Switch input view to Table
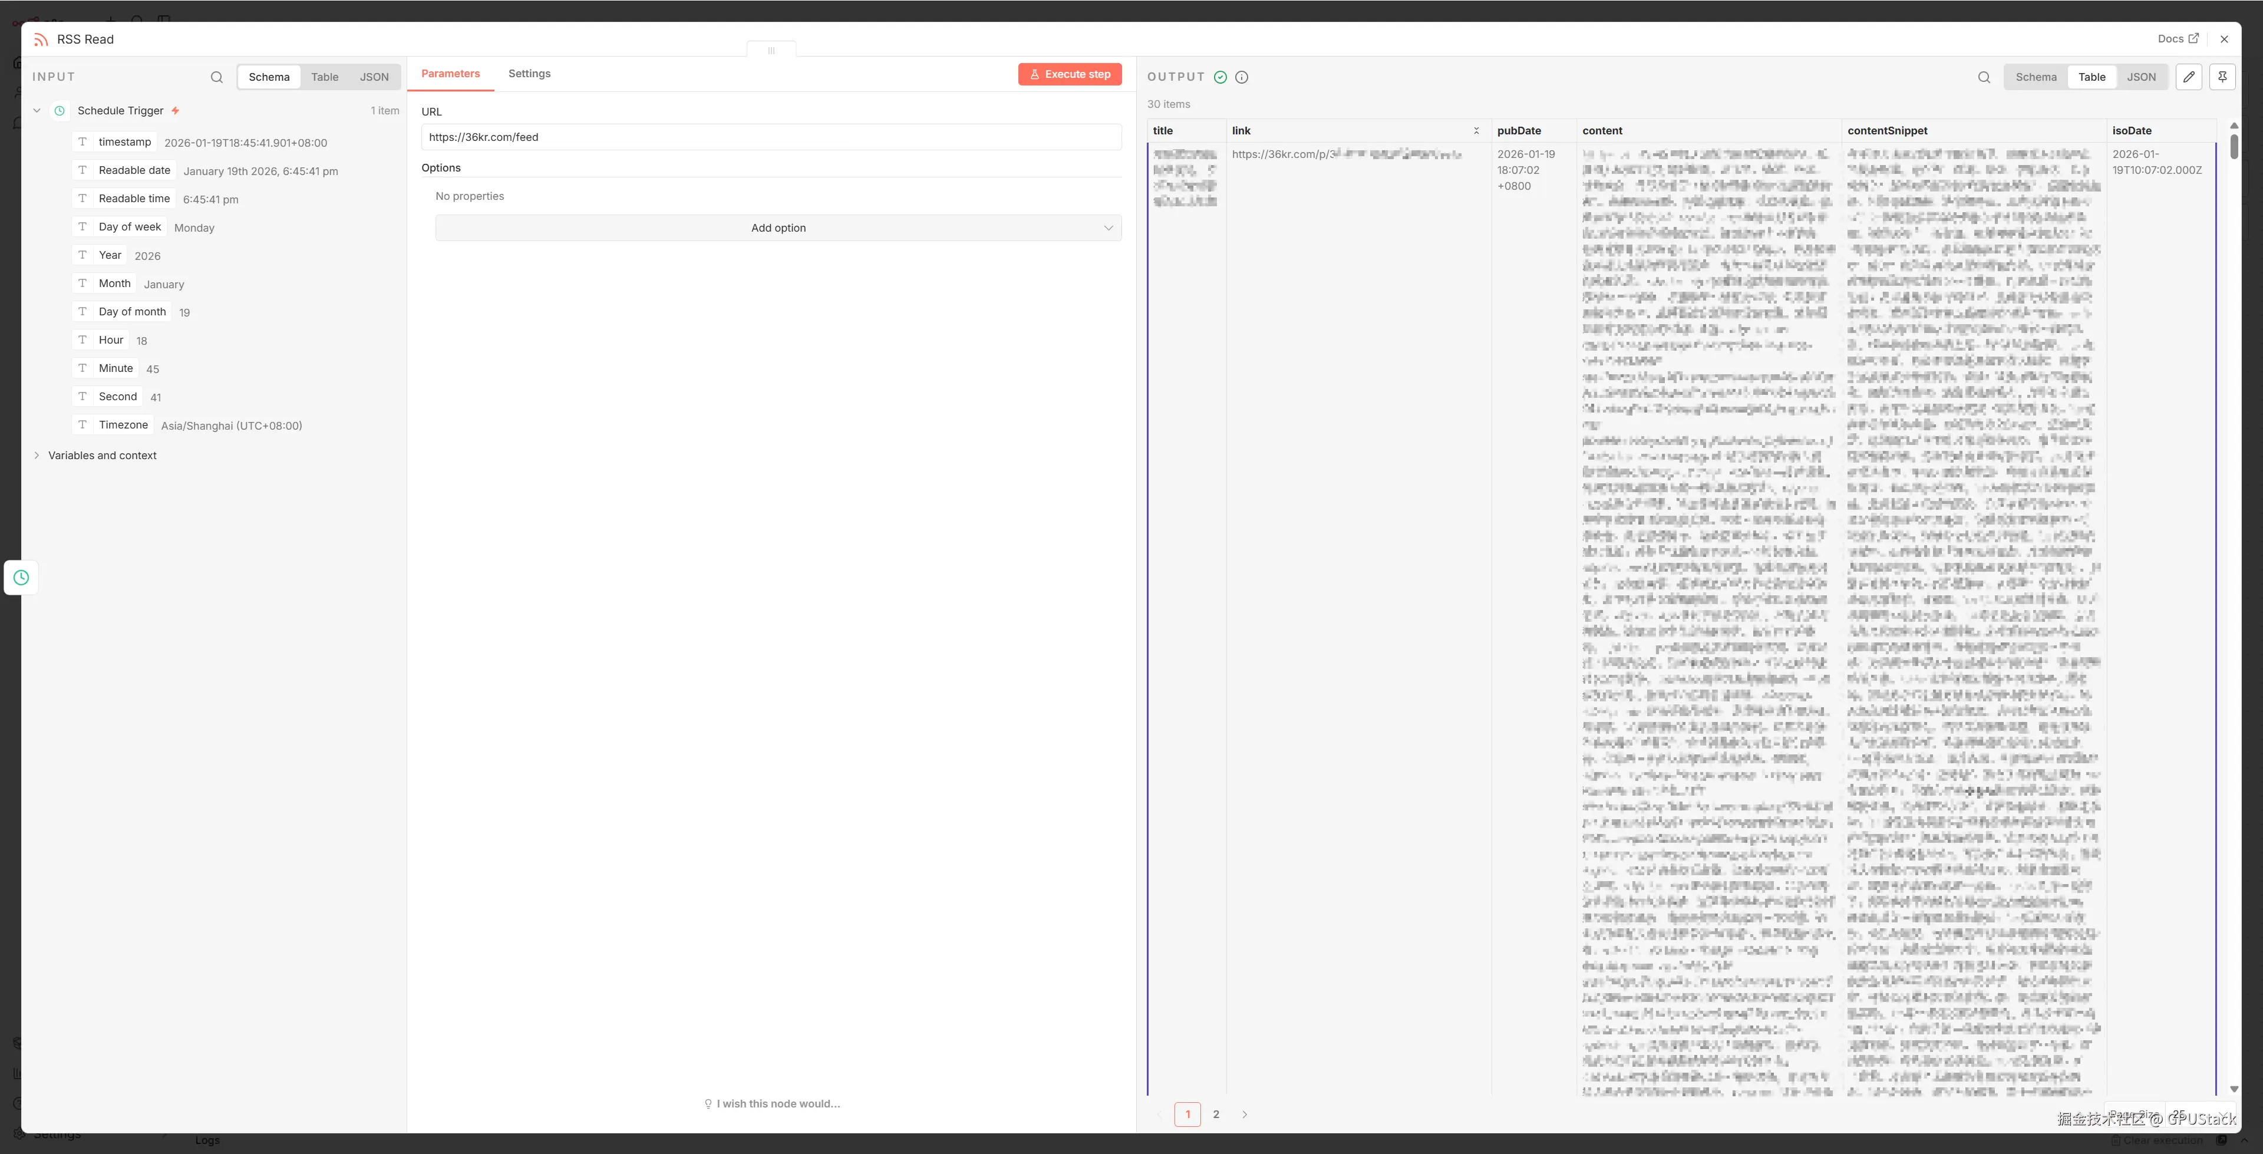Viewport: 2263px width, 1154px height. [324, 77]
